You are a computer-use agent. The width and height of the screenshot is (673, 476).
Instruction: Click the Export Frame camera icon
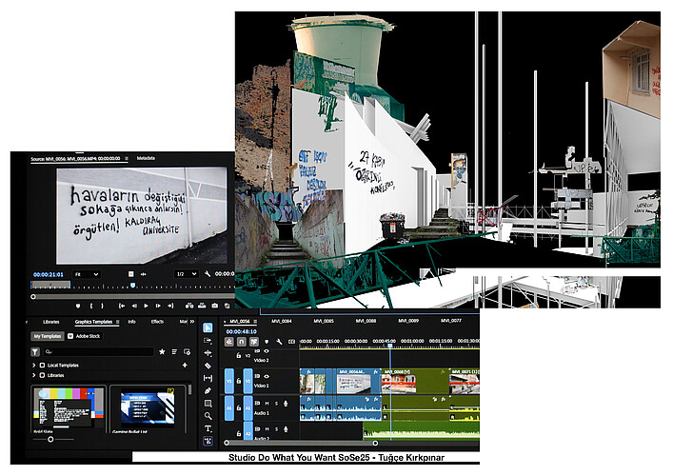tap(215, 306)
